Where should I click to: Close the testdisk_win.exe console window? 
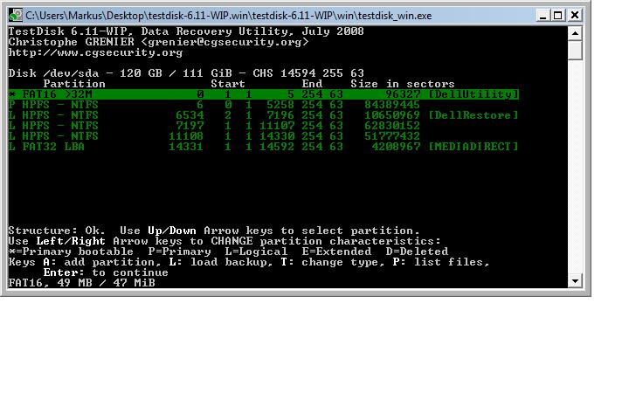pyautogui.click(x=575, y=16)
